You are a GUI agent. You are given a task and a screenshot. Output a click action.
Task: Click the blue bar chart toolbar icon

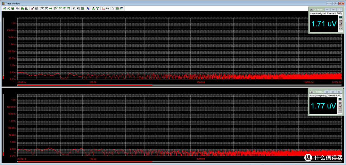tap(121, 8)
